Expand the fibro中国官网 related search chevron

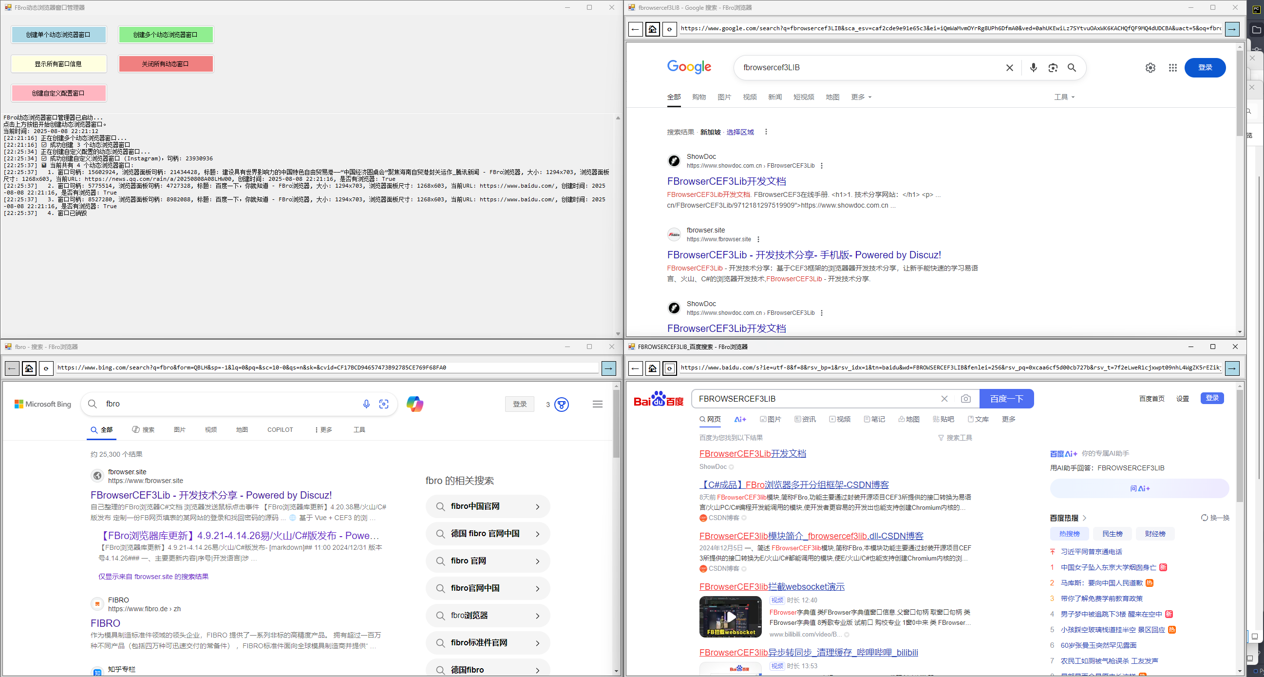537,506
